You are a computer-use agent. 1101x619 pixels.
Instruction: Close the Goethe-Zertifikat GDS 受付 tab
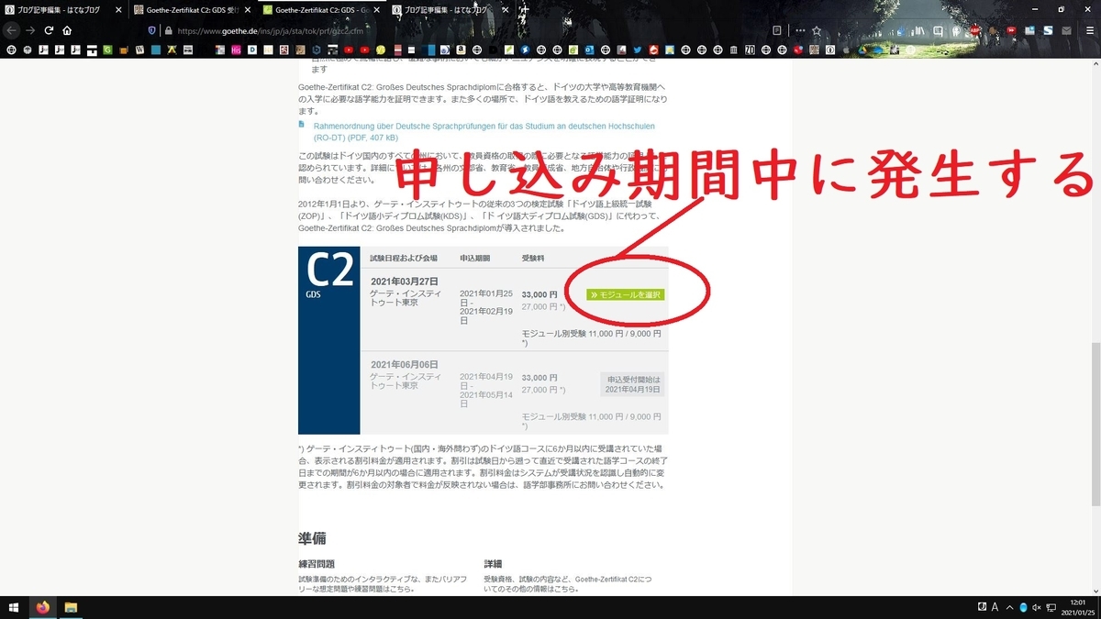pos(248,10)
